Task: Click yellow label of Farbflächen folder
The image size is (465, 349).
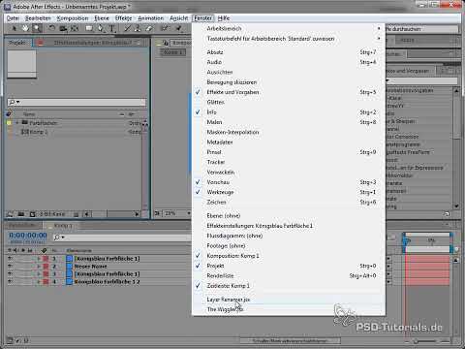Action: [x=10, y=123]
